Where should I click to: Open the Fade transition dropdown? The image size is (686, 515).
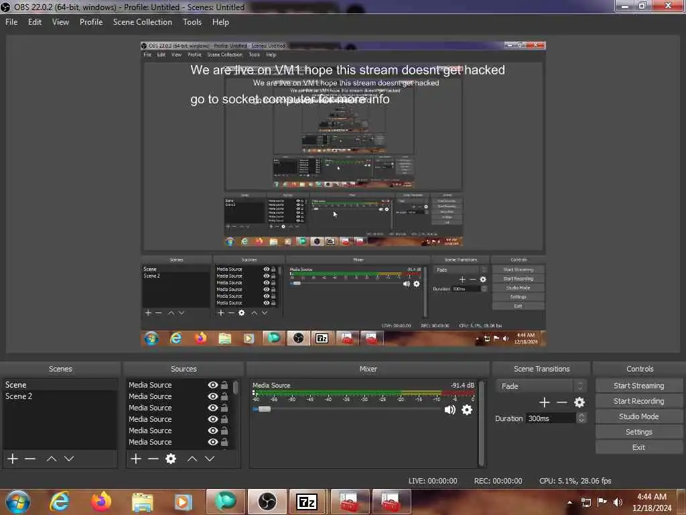click(541, 386)
